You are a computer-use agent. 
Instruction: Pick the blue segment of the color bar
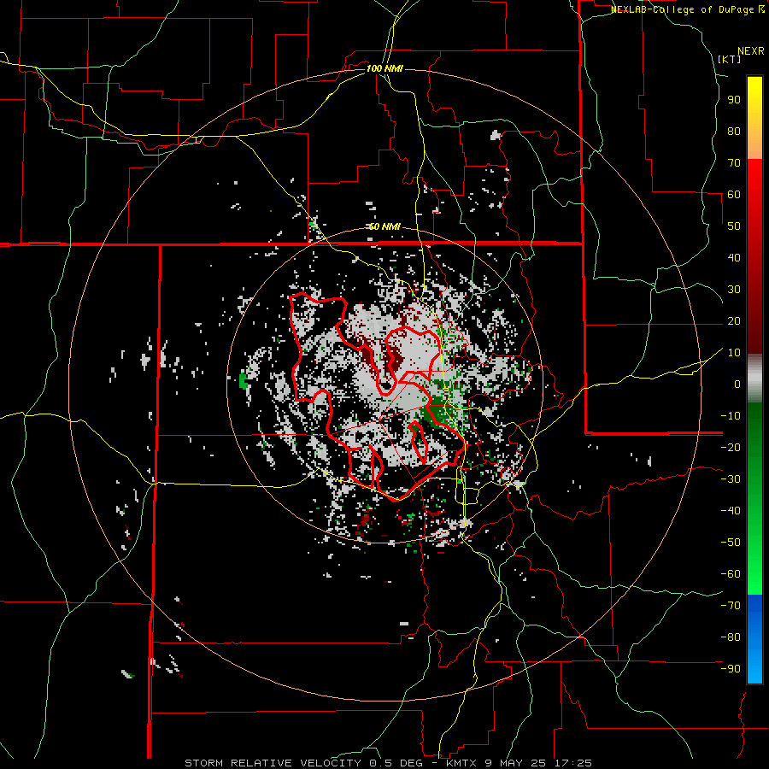click(754, 639)
